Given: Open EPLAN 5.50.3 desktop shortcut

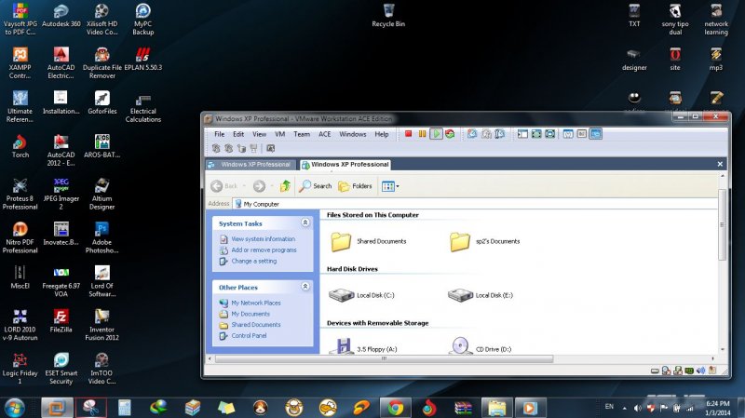Looking at the screenshot, I should pyautogui.click(x=143, y=59).
